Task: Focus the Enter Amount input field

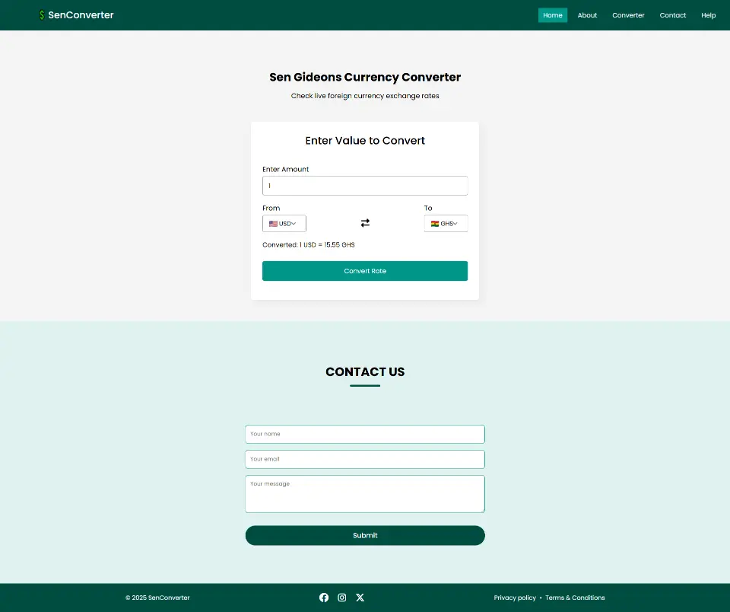Action: [x=365, y=186]
